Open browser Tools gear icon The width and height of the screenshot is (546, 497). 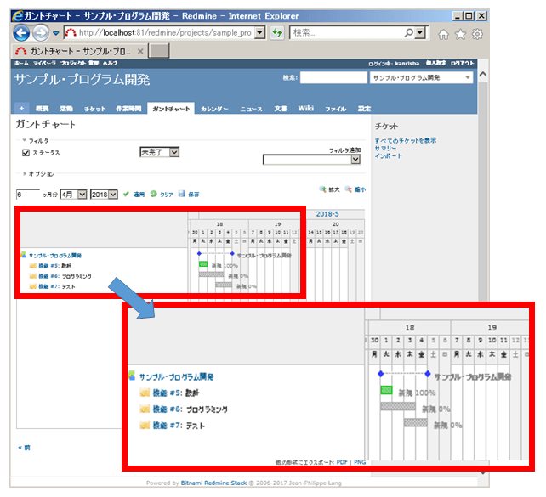point(477,34)
